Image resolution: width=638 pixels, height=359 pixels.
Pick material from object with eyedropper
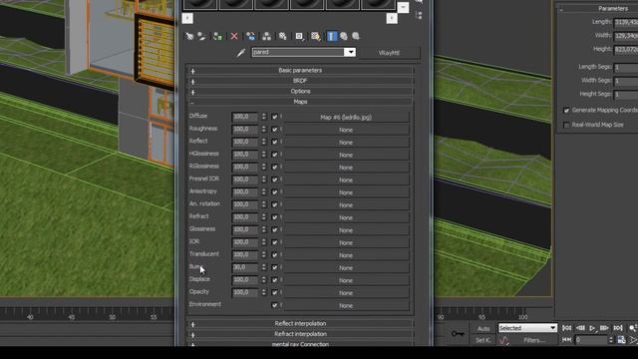point(241,53)
